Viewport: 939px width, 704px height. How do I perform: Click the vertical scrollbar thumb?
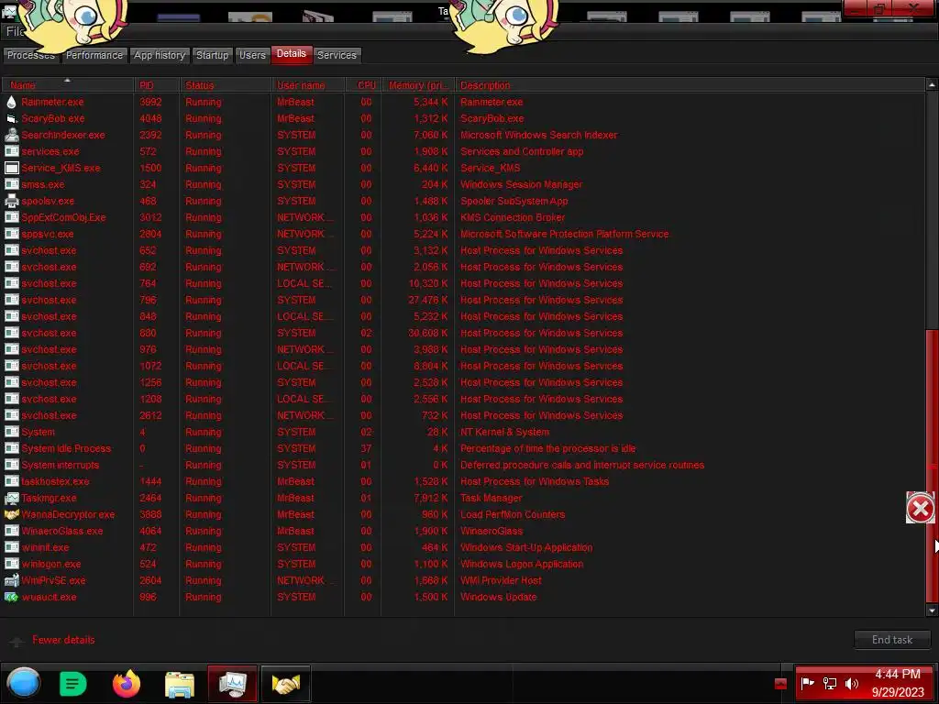pyautogui.click(x=932, y=466)
